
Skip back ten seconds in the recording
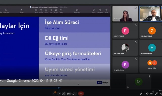[x=63, y=94]
